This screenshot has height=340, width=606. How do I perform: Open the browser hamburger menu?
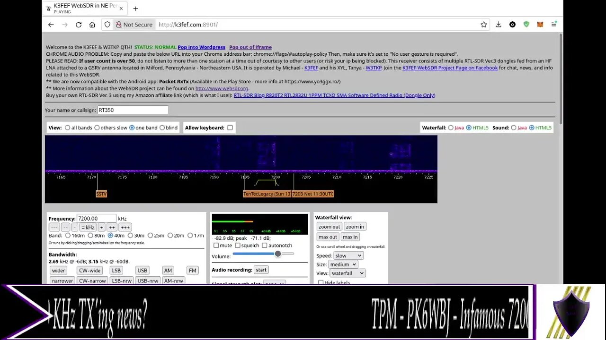[x=554, y=25]
